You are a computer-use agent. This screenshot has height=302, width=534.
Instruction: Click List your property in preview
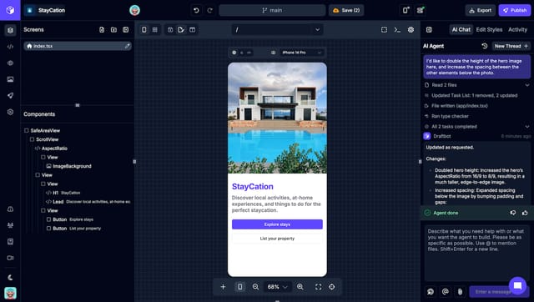277,239
